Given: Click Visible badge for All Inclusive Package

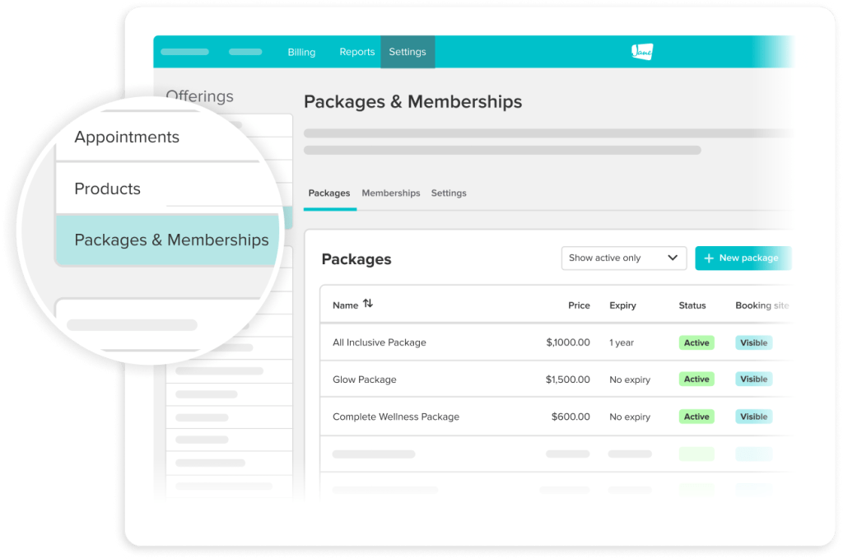Looking at the screenshot, I should click(x=753, y=342).
